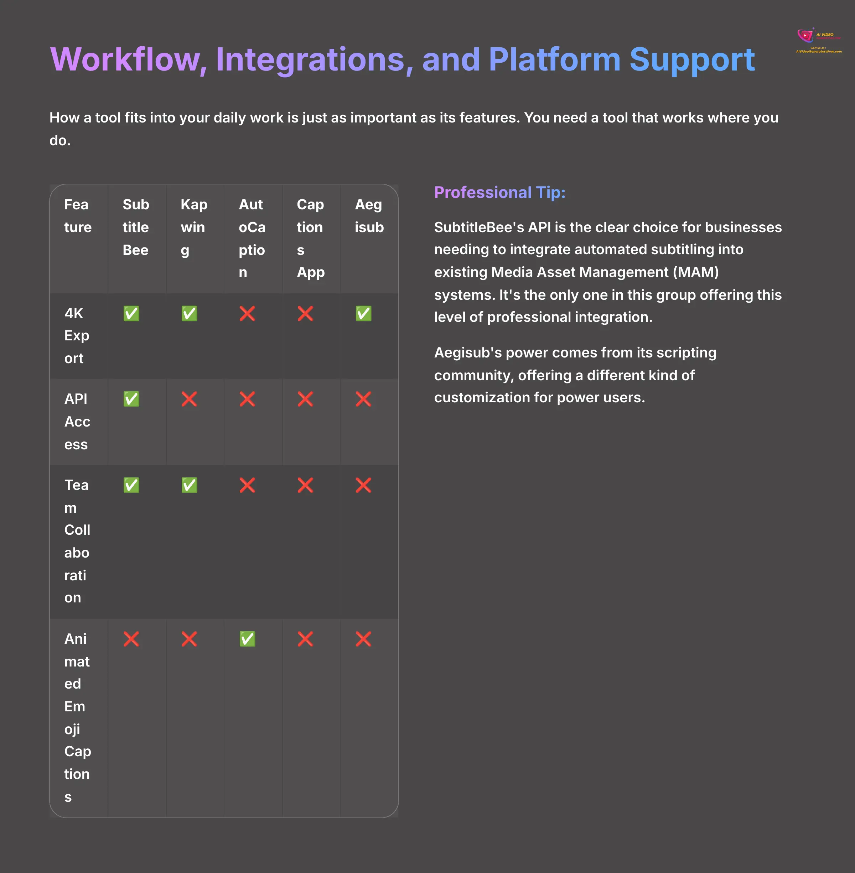Viewport: 855px width, 873px height.
Task: Click Kapwing cross in Animated Emoji Captions row
Action: (x=189, y=639)
